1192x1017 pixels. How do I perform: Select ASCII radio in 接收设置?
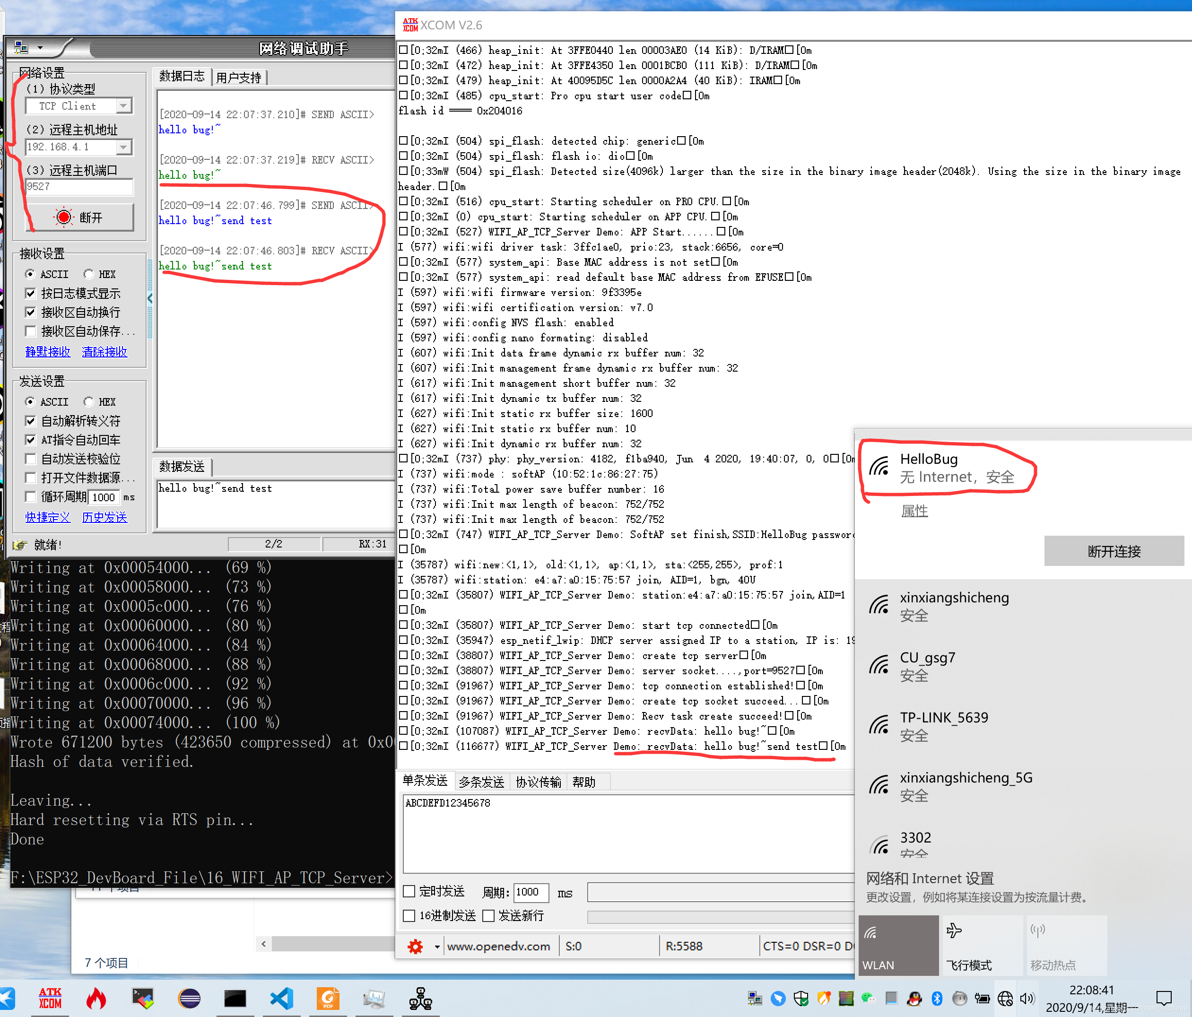[30, 274]
